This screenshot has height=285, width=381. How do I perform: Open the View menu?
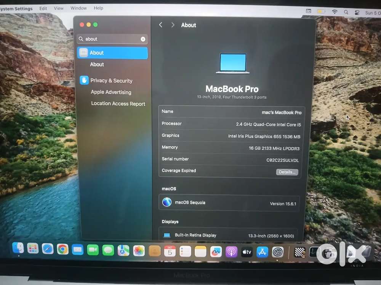tap(59, 8)
